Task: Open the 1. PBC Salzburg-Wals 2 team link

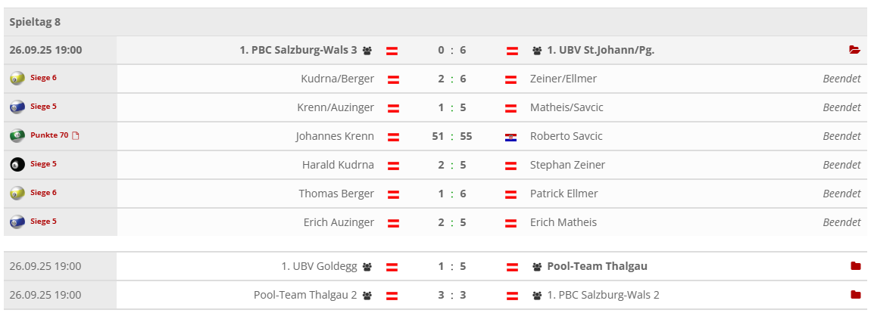Action: click(603, 295)
